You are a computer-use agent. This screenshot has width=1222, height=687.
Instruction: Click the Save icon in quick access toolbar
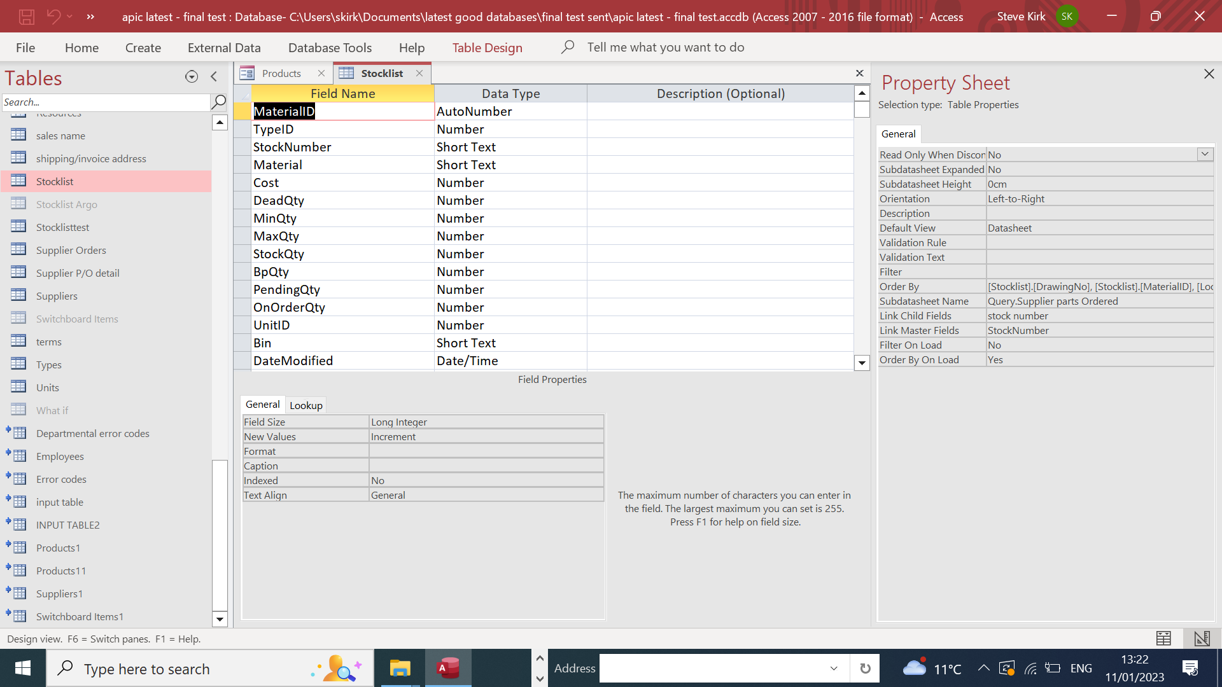pos(26,17)
